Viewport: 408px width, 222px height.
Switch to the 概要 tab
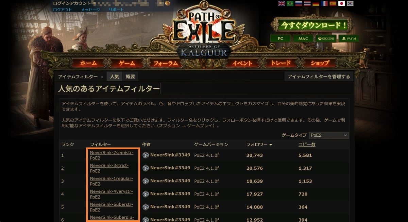pos(130,76)
